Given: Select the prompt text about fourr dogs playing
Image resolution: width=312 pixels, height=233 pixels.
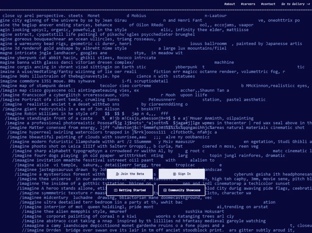Looking at the screenshot, I should coord(149,156).
